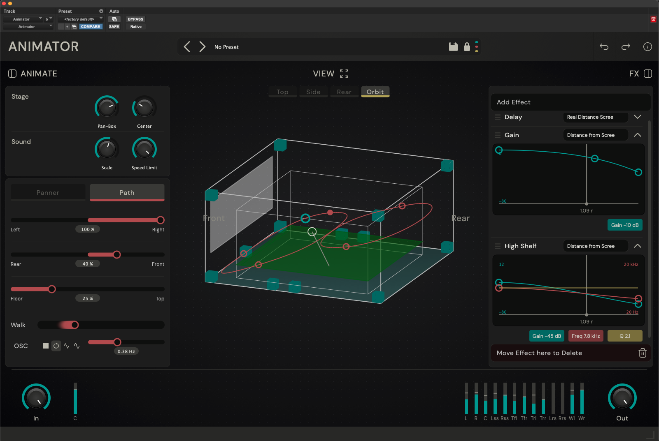Select the OSC loop cycle mode
This screenshot has height=441, width=659.
(56, 346)
